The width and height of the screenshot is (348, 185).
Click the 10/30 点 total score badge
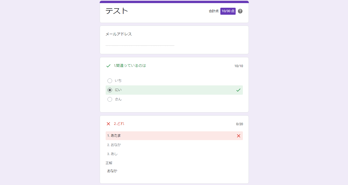point(228,11)
